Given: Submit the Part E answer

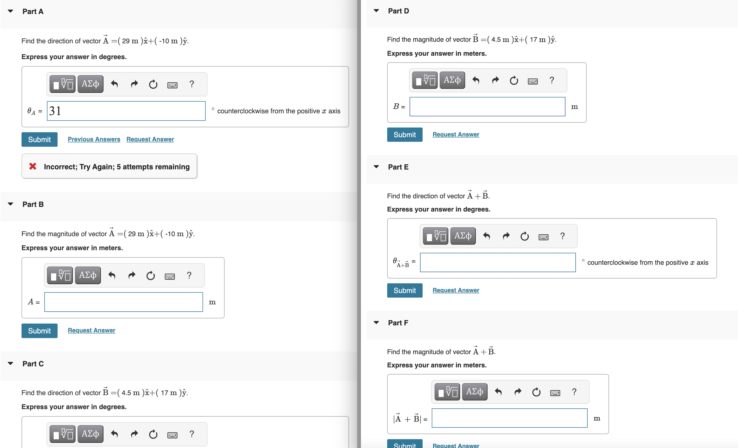Looking at the screenshot, I should (x=404, y=290).
